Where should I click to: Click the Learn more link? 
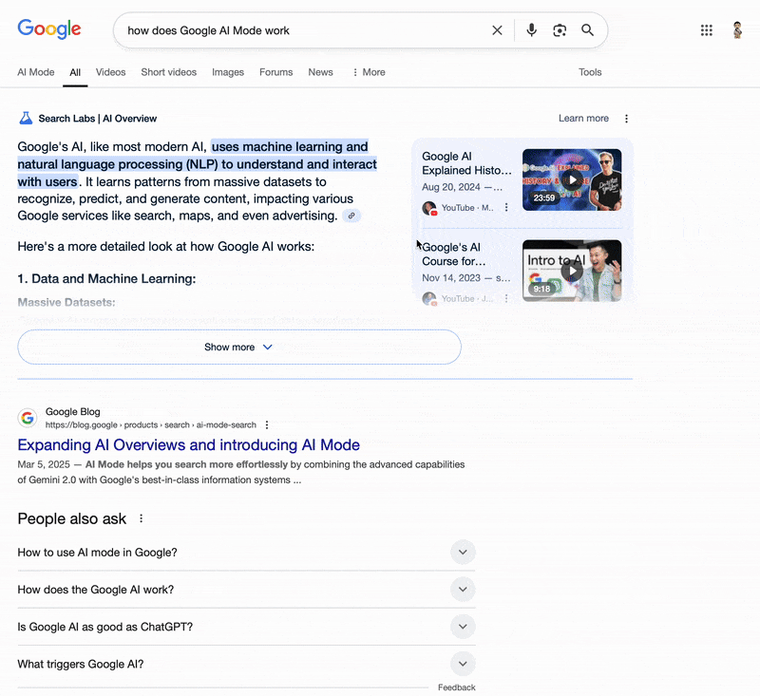[583, 118]
